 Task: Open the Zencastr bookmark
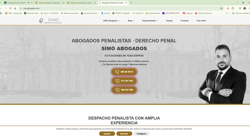coord(106,13)
